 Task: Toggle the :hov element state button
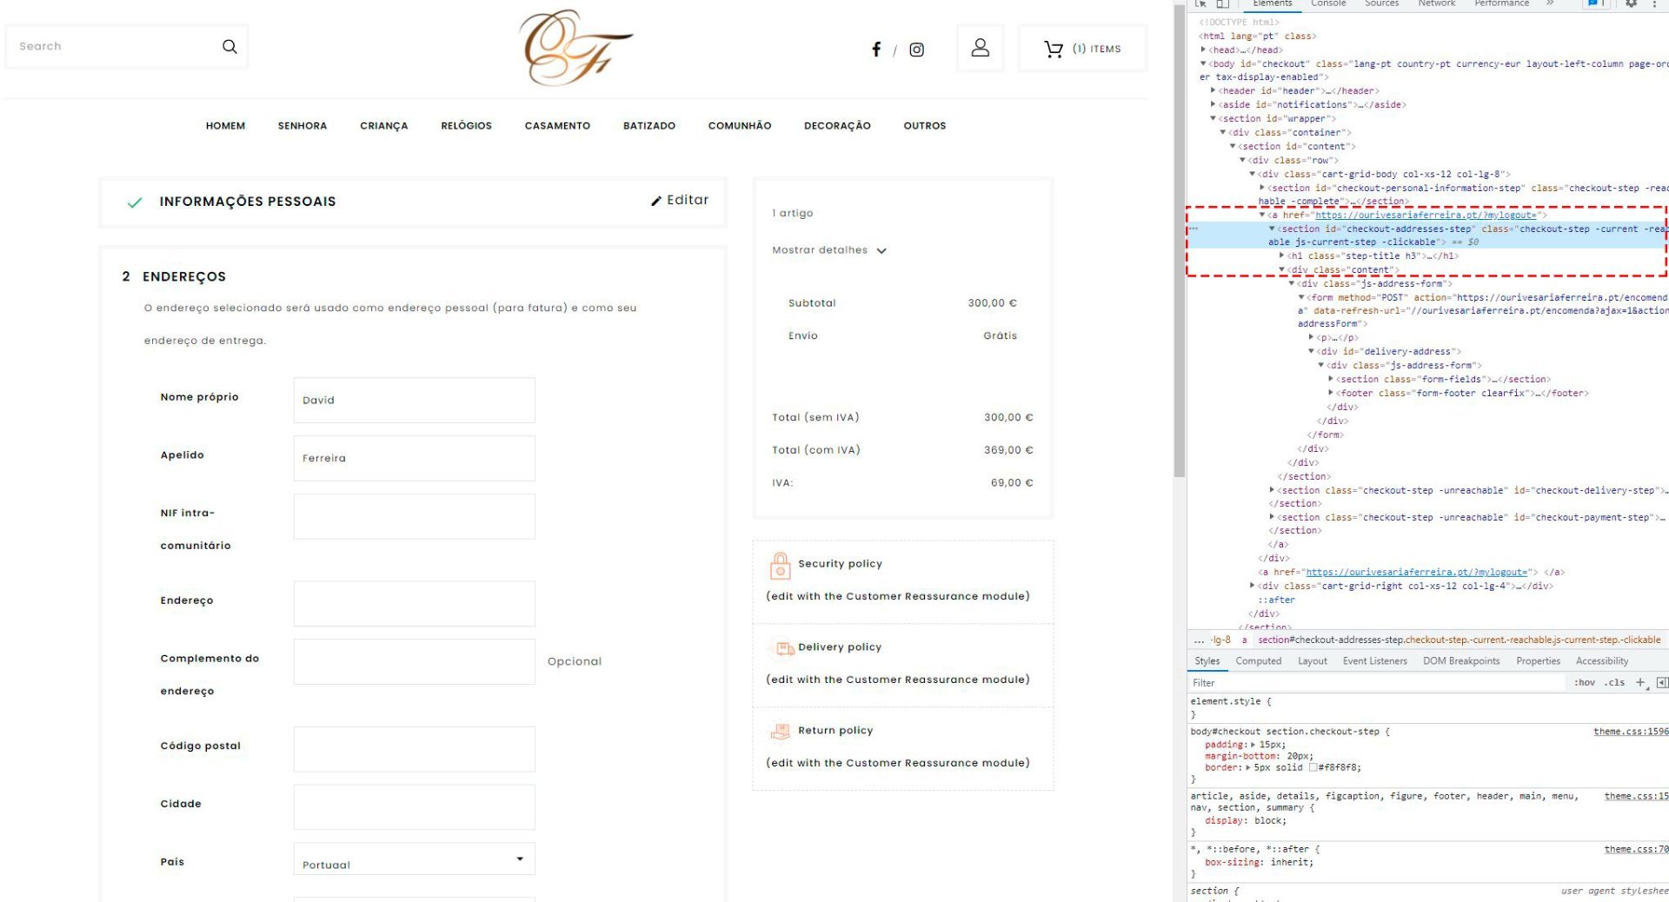(x=1585, y=683)
